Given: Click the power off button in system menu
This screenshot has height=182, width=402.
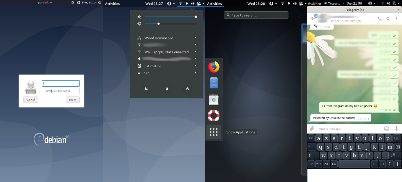Looking at the screenshot, I should 188,89.
